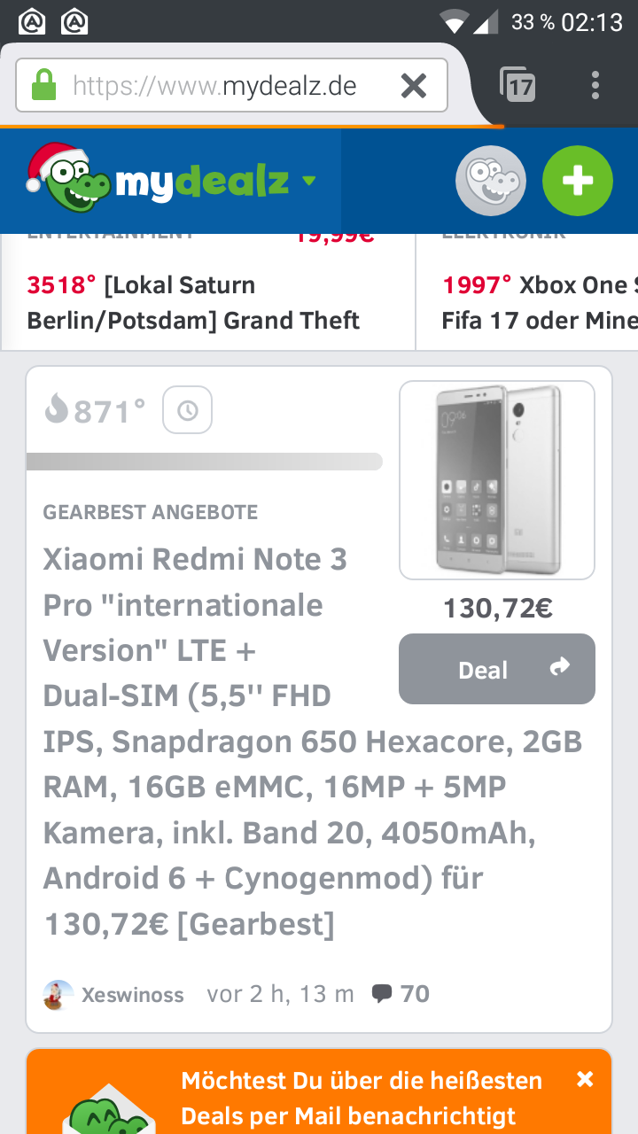Visit the Xeswinoss user profile

[x=132, y=994]
